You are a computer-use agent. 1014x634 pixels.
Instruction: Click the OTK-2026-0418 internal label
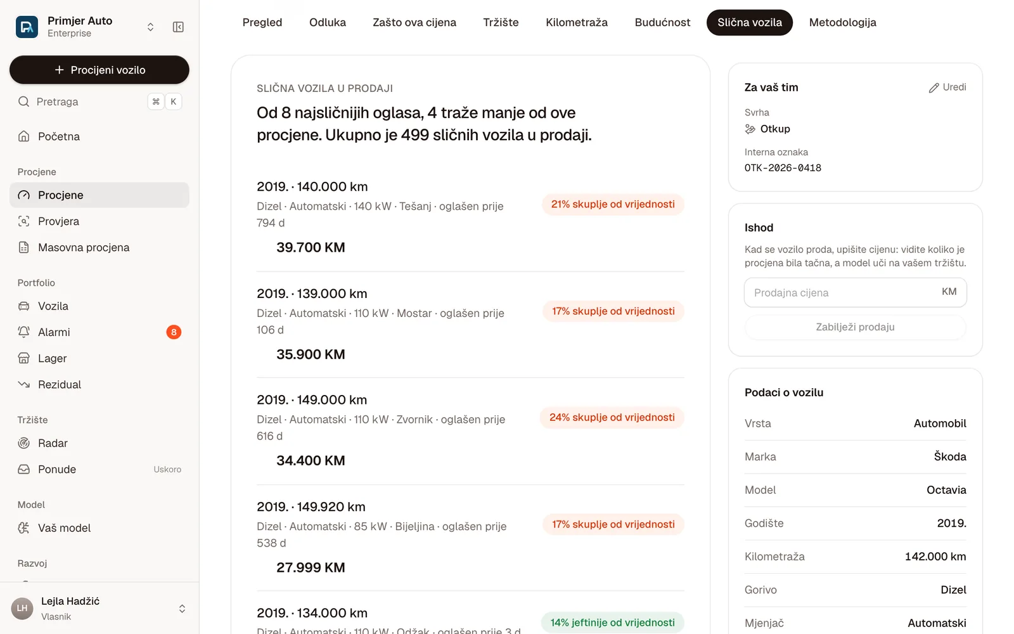click(783, 168)
